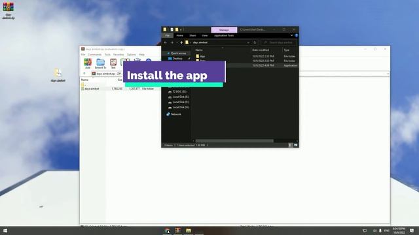
Task: Open WinRAR Tools menu
Action: tap(107, 54)
